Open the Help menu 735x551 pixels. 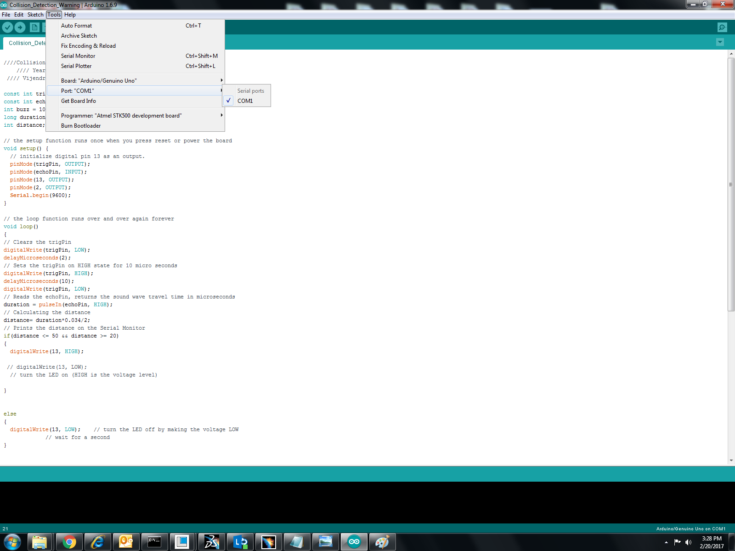[70, 15]
